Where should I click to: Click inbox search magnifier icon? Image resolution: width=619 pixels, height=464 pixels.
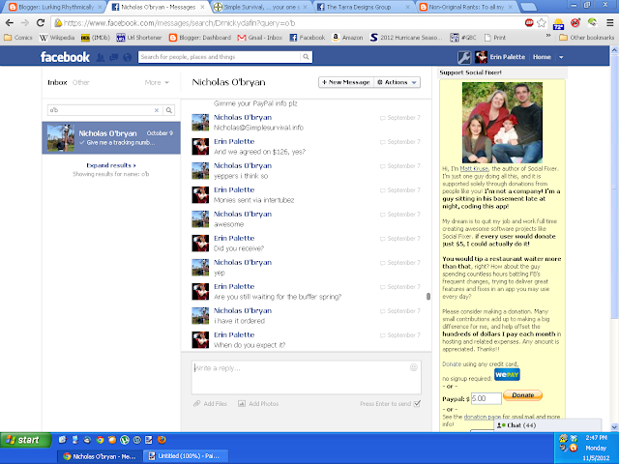coord(169,110)
